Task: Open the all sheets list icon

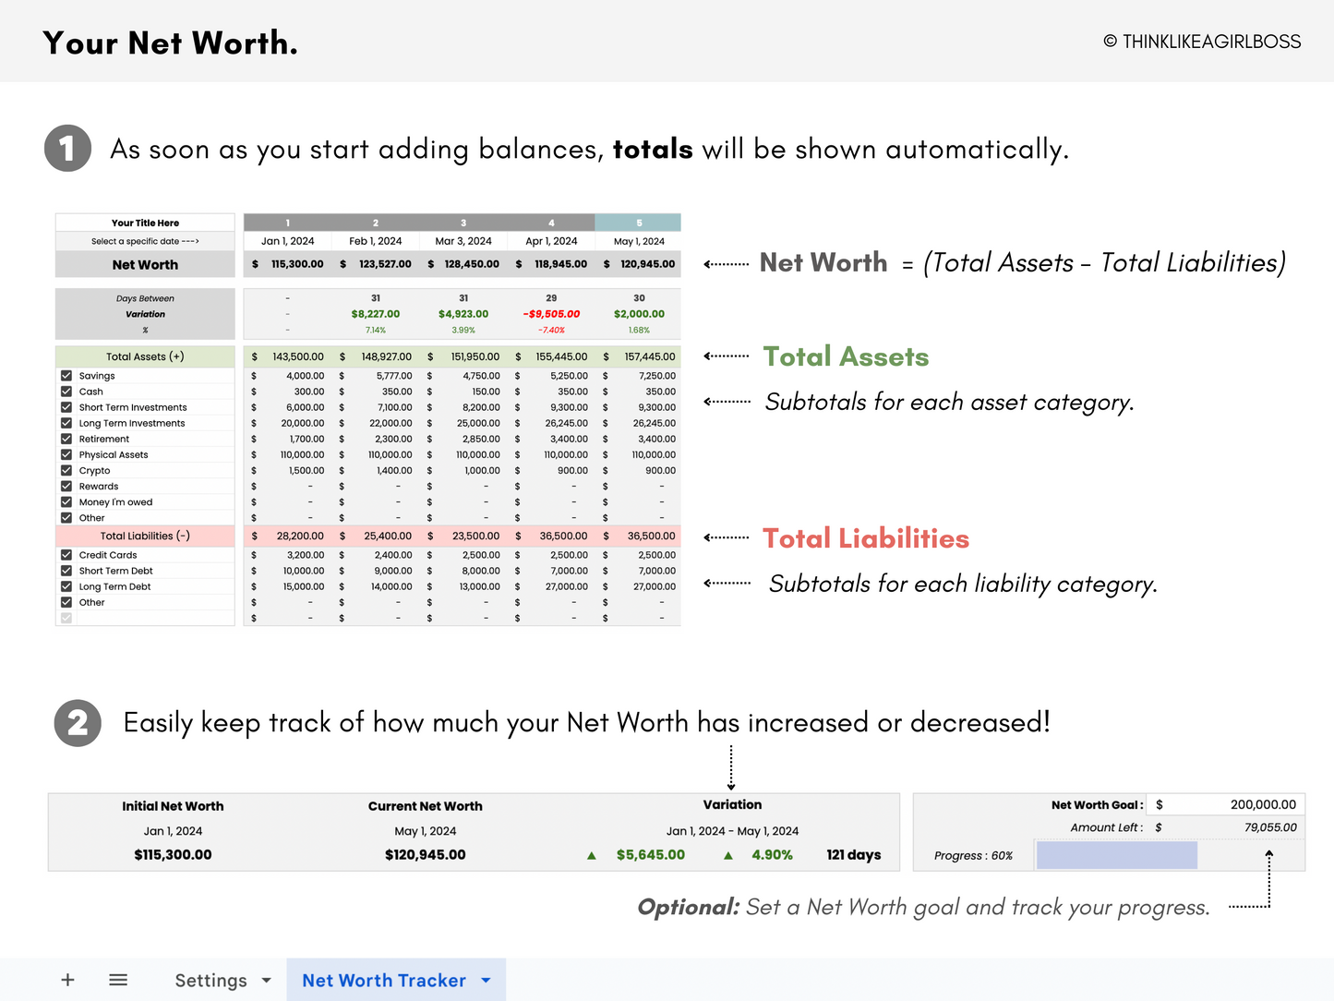Action: (x=118, y=980)
